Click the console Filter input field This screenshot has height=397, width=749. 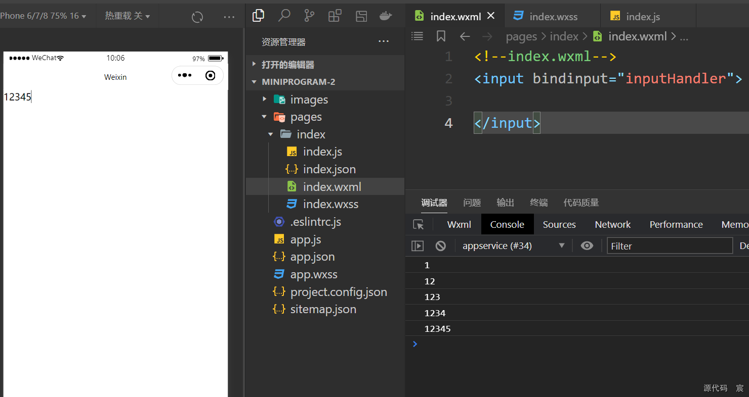[x=670, y=246]
